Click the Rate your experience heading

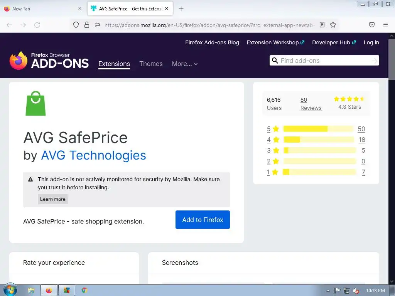pyautogui.click(x=54, y=262)
